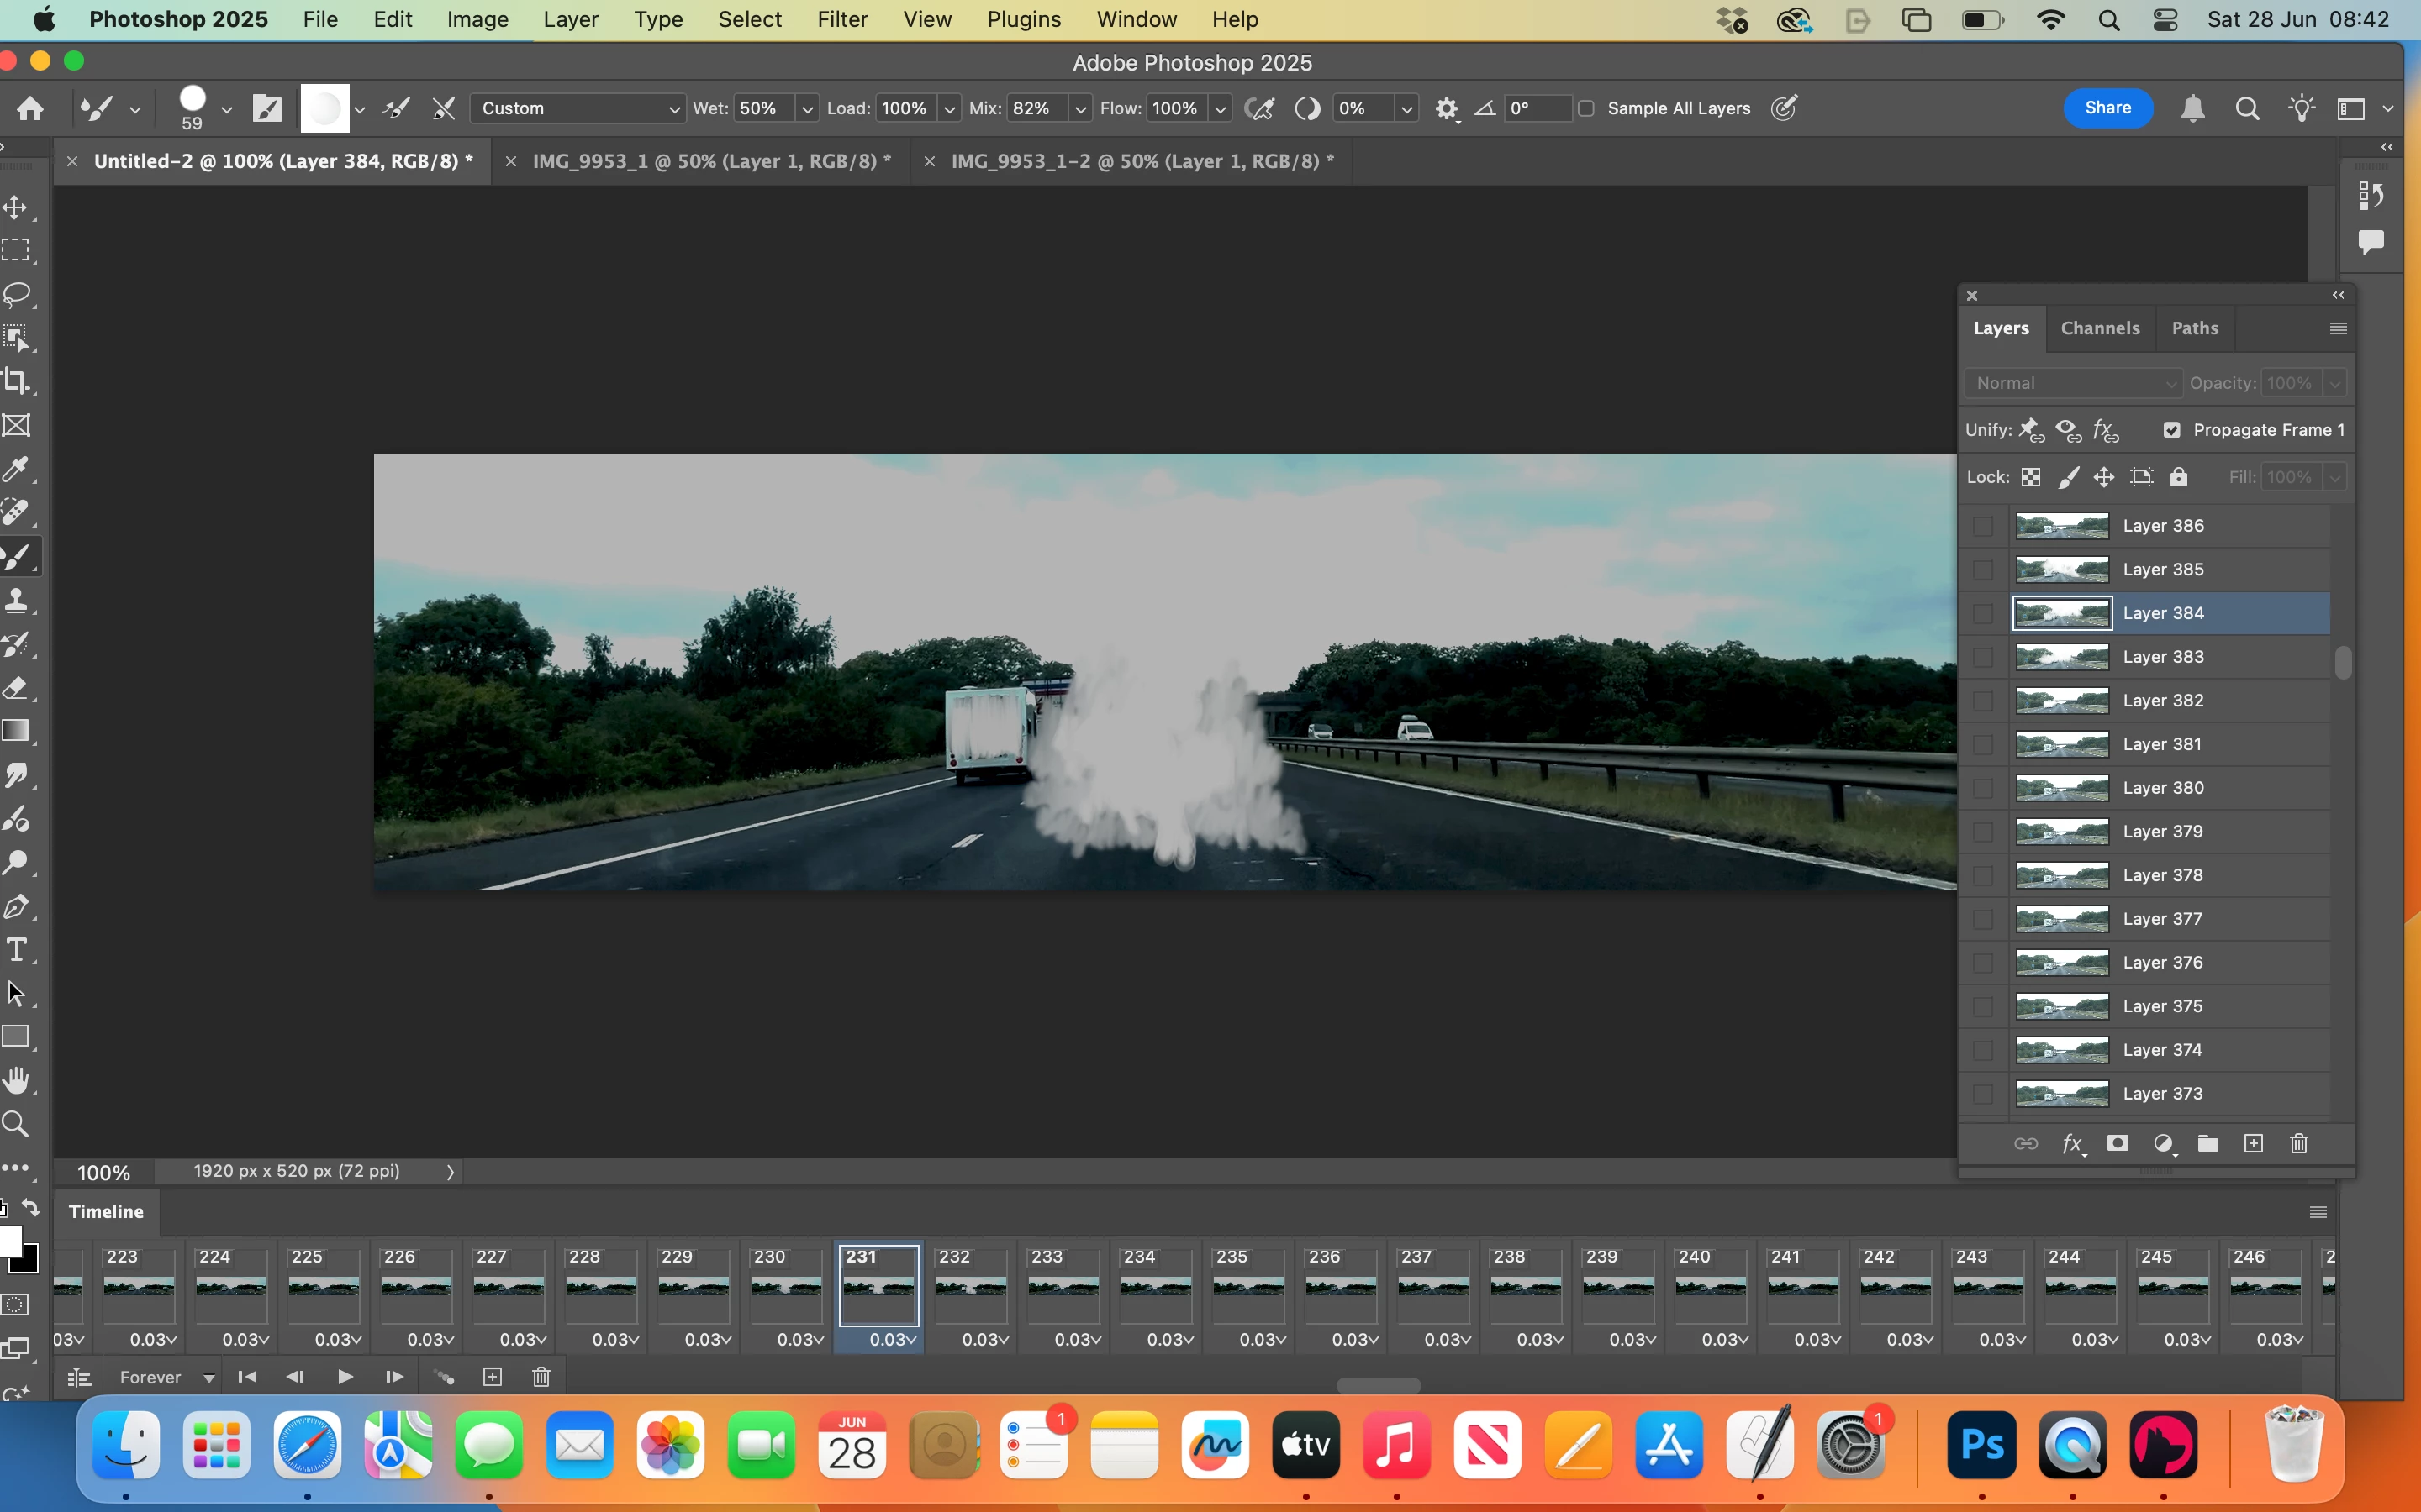Select the Crop tool
The width and height of the screenshot is (2421, 1512).
click(x=17, y=381)
